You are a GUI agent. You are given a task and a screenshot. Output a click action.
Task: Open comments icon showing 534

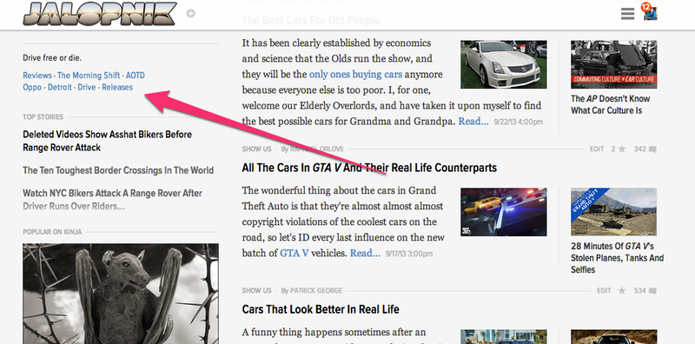(x=652, y=291)
